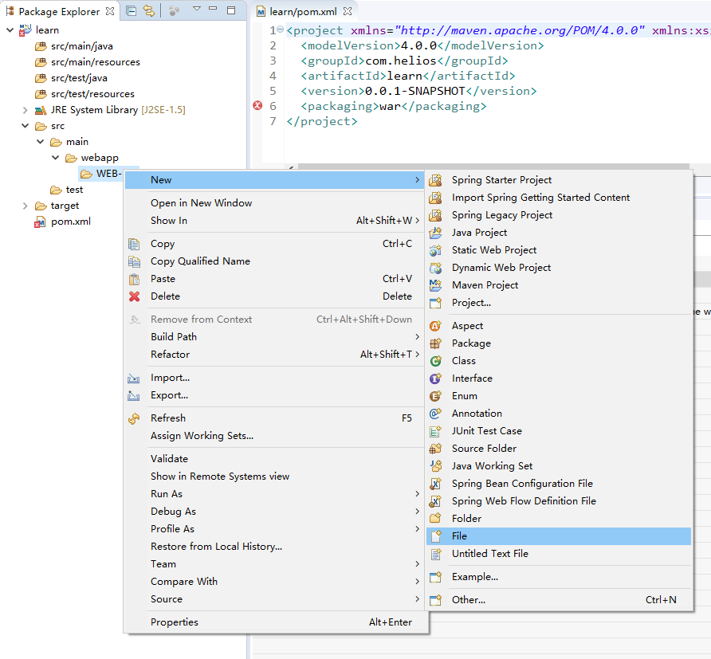Open the Build Path submenu

(274, 337)
